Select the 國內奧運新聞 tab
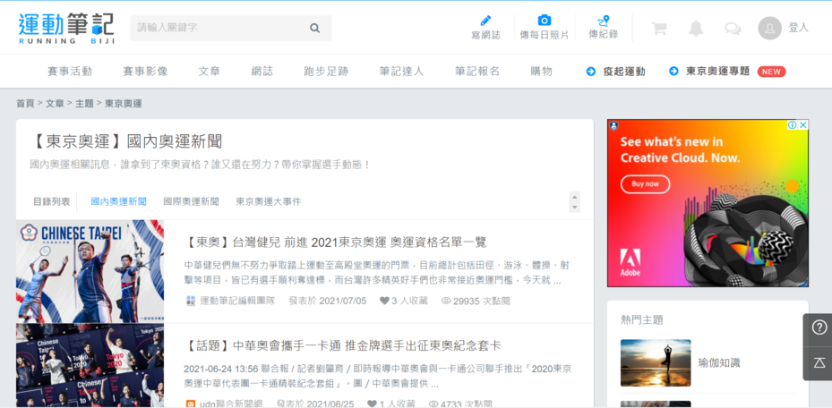The width and height of the screenshot is (832, 408). tap(118, 202)
